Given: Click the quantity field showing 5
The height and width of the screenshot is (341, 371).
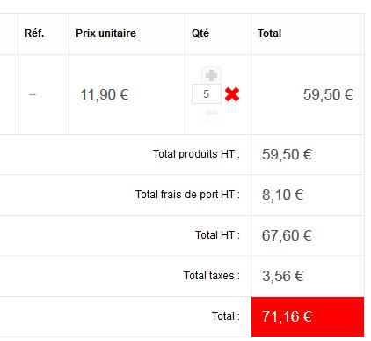Looking at the screenshot, I should coord(207,94).
